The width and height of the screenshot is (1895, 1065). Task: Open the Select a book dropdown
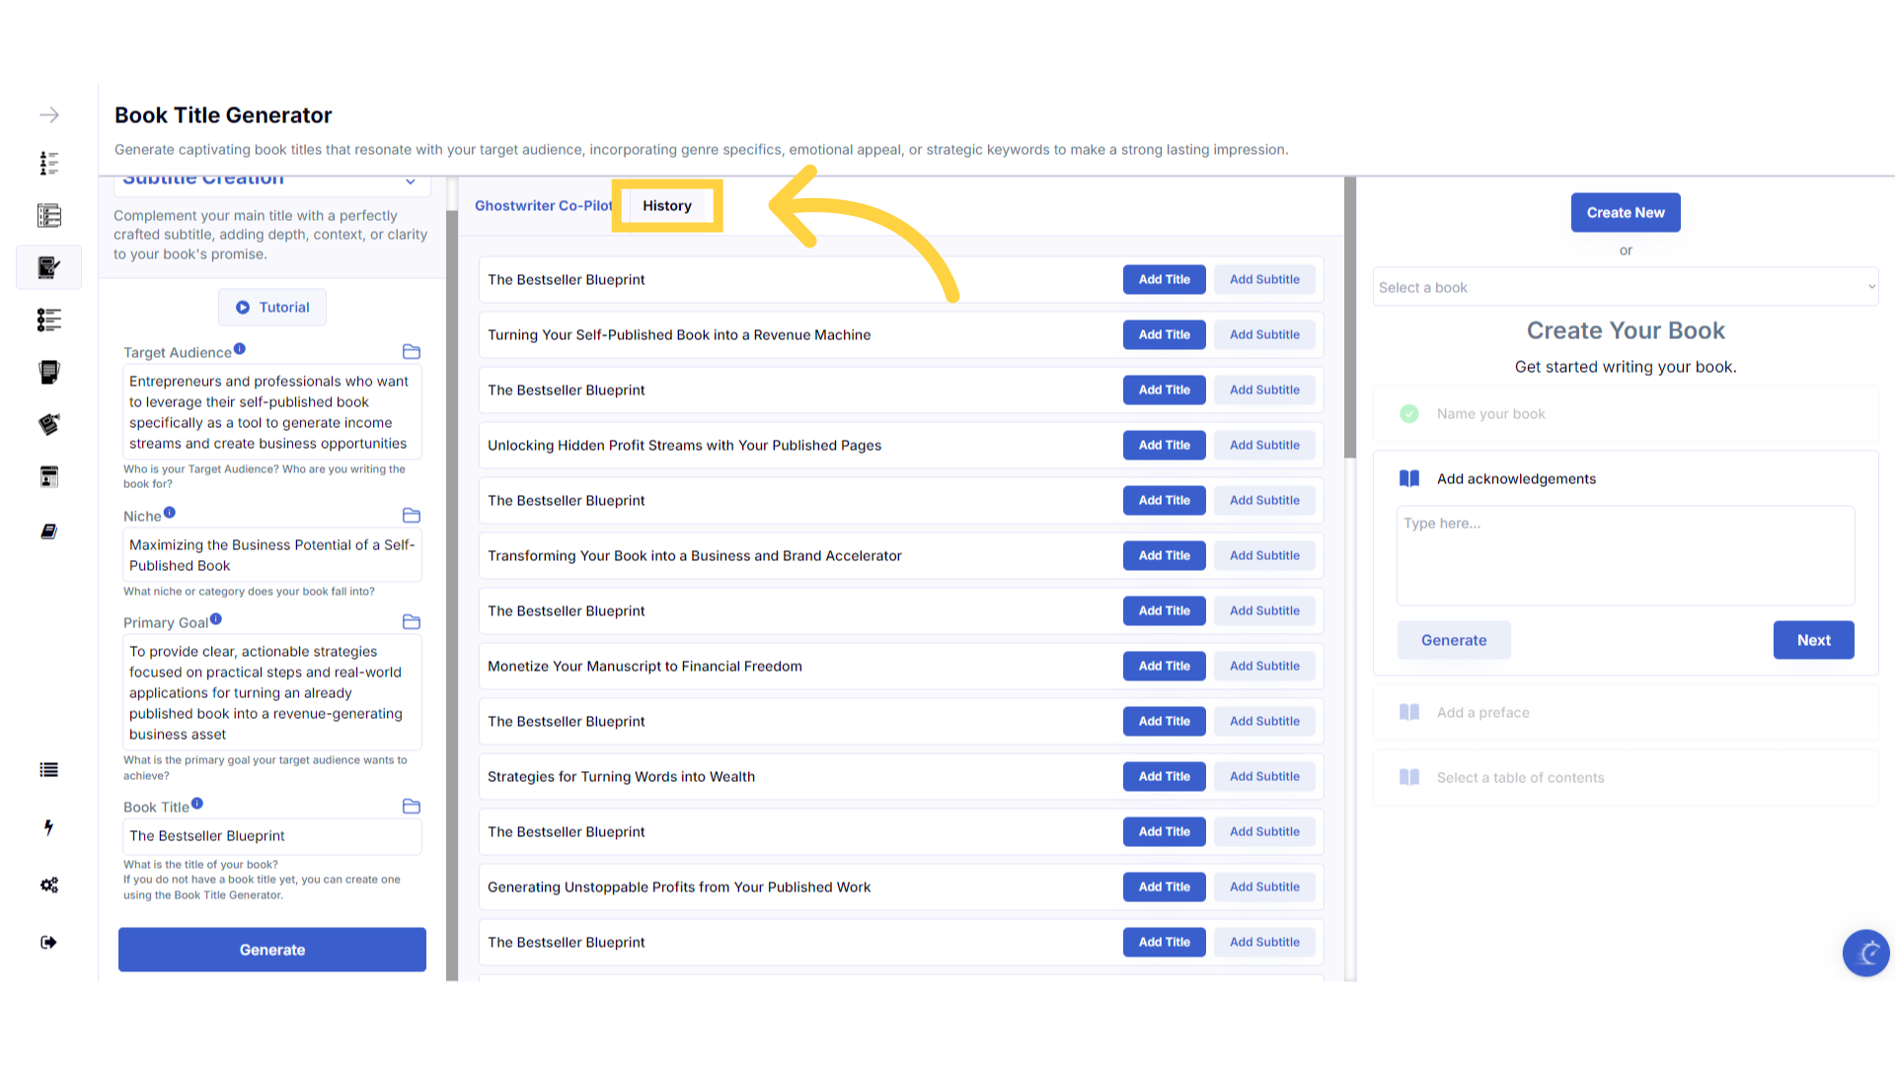click(1625, 287)
